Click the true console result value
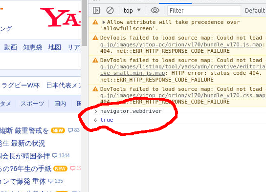 (107, 120)
